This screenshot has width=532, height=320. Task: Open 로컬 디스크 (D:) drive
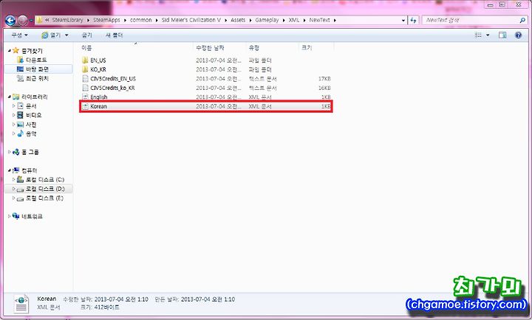point(45,189)
